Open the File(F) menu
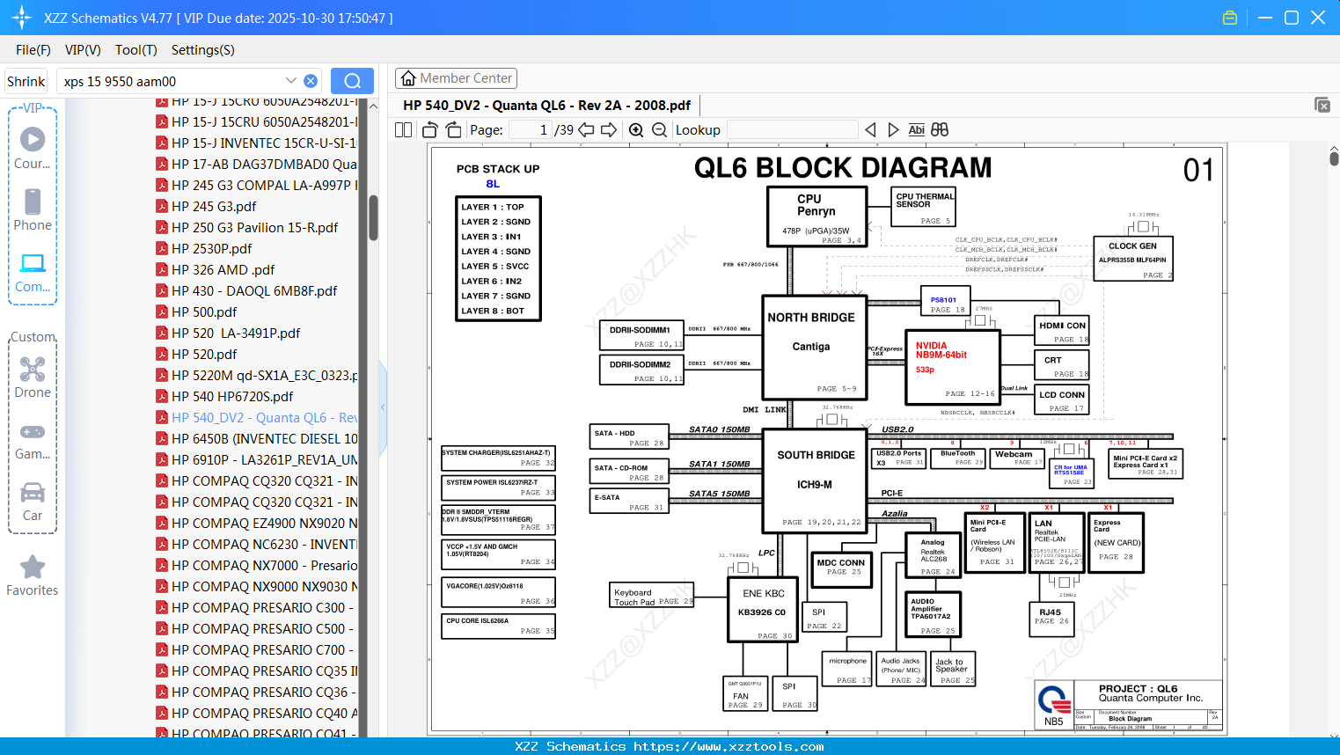This screenshot has height=755, width=1340. pos(33,50)
